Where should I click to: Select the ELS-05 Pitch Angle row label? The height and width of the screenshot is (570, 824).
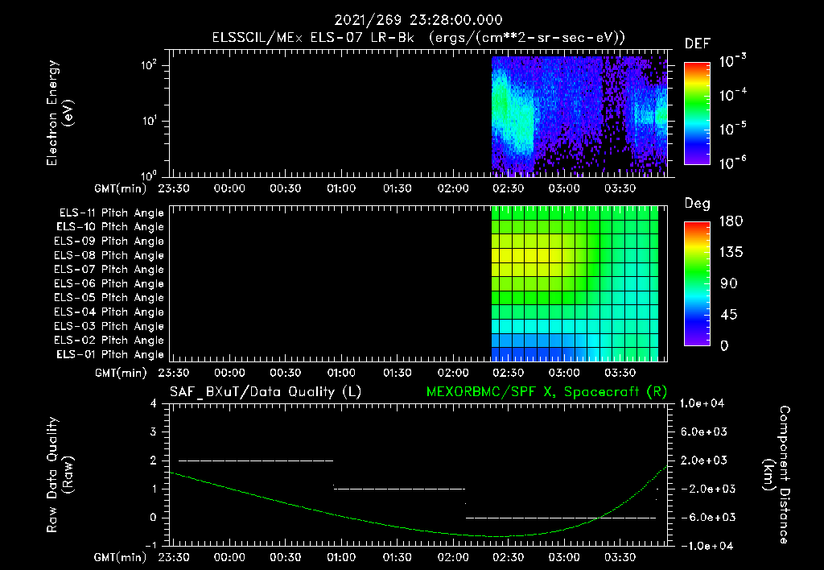point(109,298)
